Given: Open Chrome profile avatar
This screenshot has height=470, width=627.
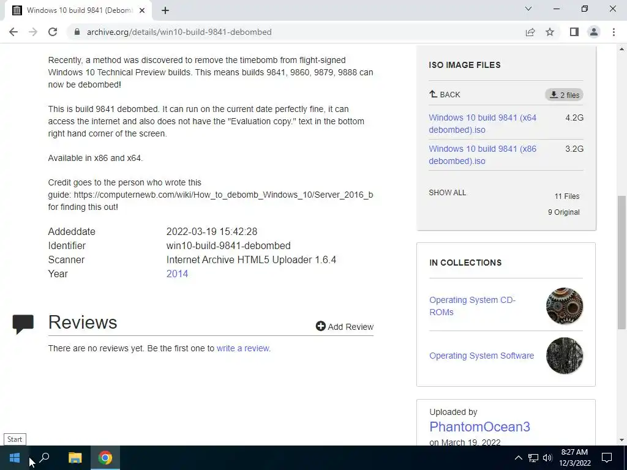Looking at the screenshot, I should [594, 32].
